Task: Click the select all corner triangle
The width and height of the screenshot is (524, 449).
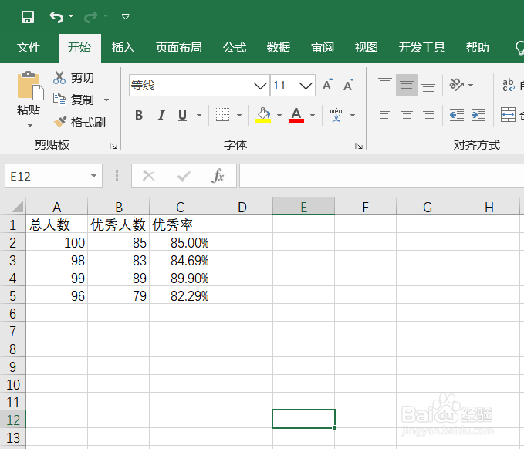Action: (x=18, y=207)
